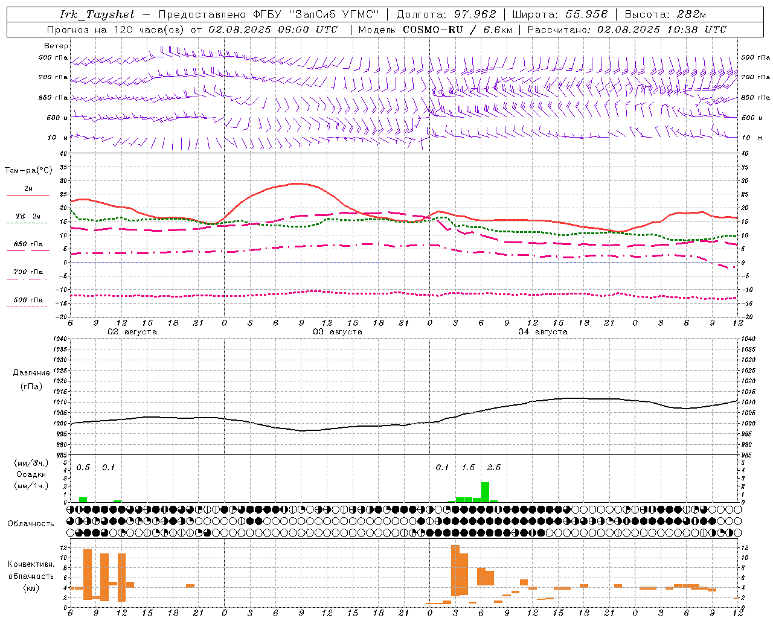Click the "Облачность" cloud cover label
773x618 pixels.
point(31,523)
